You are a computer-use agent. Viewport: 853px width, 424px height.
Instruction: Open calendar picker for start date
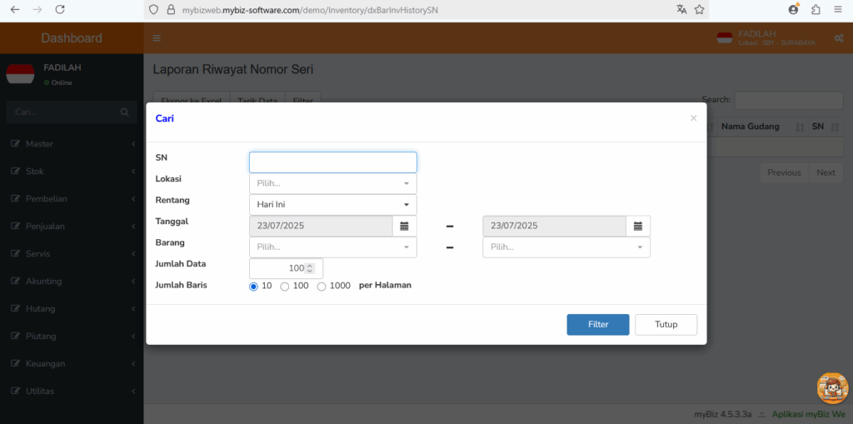(x=404, y=226)
